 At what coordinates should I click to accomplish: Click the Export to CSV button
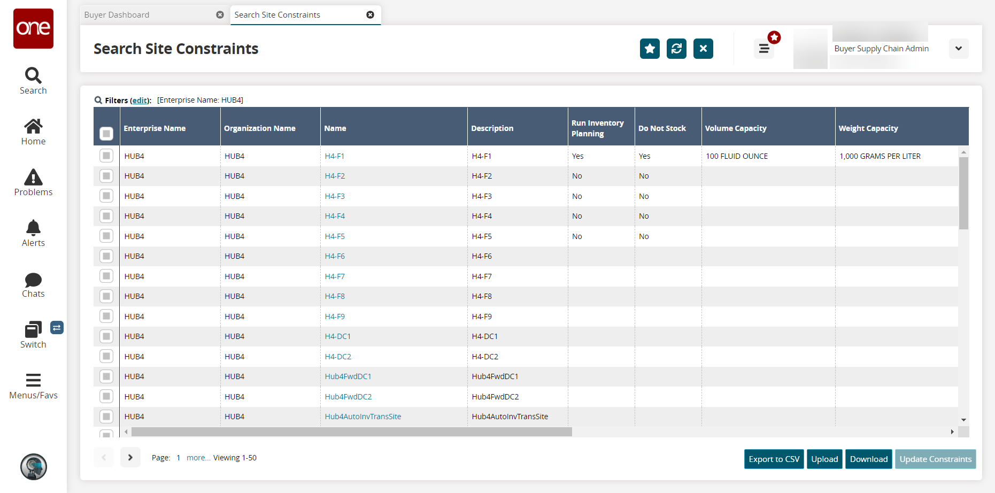pos(774,459)
